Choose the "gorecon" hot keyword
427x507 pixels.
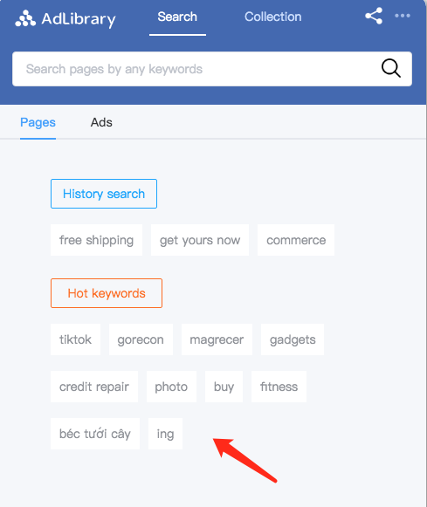(141, 339)
